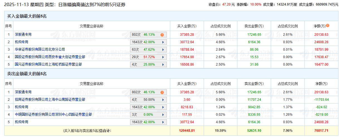Click 机构专用 in sell table's third row
This screenshot has width=341, height=137.
[21, 107]
